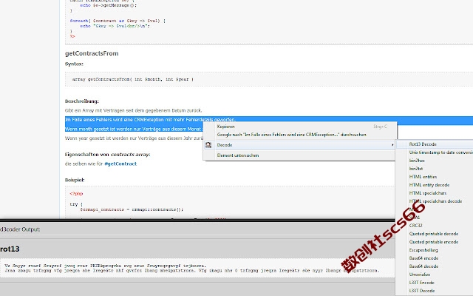Choose HTML entity decode
473x296 pixels.
pos(429,185)
